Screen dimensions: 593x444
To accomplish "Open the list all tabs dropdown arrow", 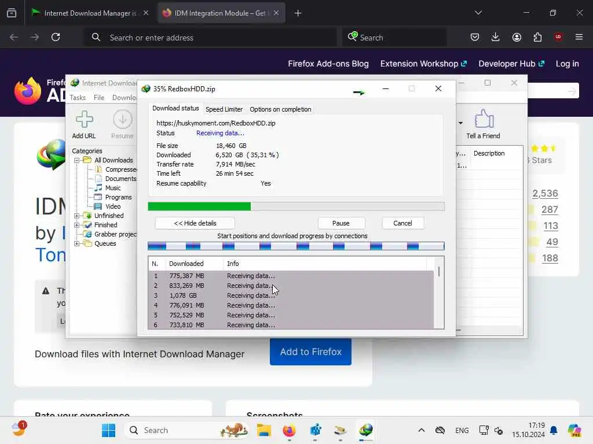I will click(x=478, y=13).
